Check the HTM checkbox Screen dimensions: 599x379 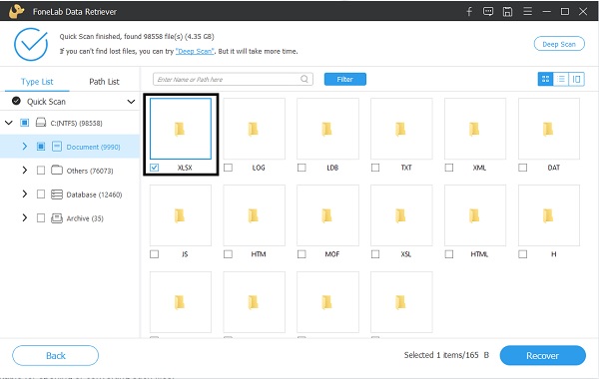[x=228, y=254]
